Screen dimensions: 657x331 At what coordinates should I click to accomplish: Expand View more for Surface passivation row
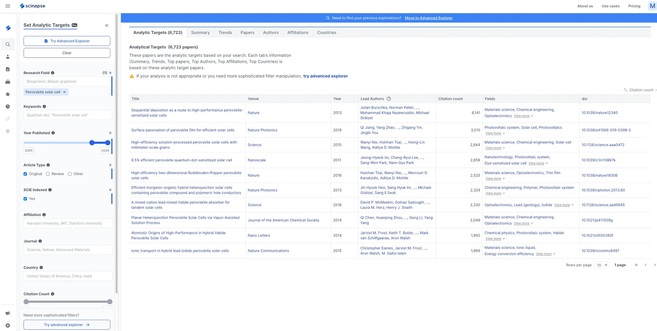495,133
